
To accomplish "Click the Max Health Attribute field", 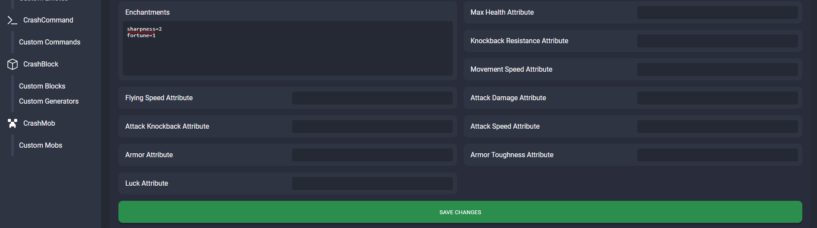I will point(717,13).
